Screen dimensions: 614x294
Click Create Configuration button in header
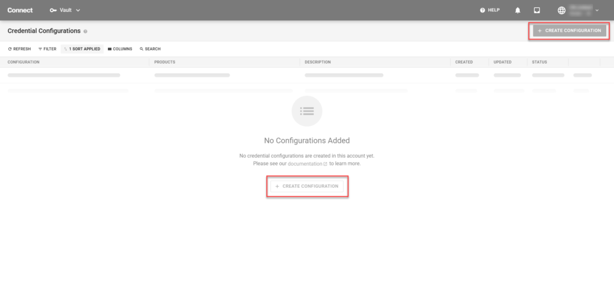tap(569, 30)
